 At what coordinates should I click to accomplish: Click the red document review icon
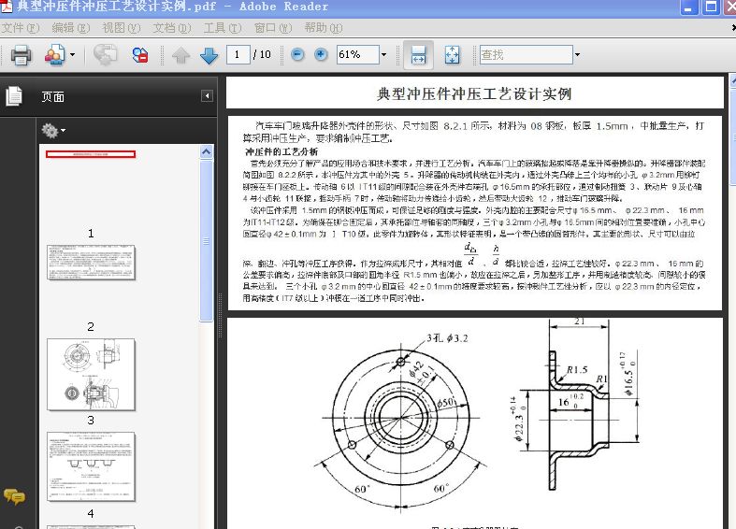pos(139,55)
